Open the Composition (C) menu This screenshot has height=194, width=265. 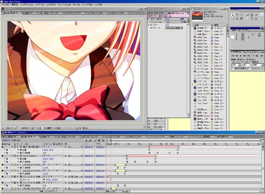tap(26, 5)
